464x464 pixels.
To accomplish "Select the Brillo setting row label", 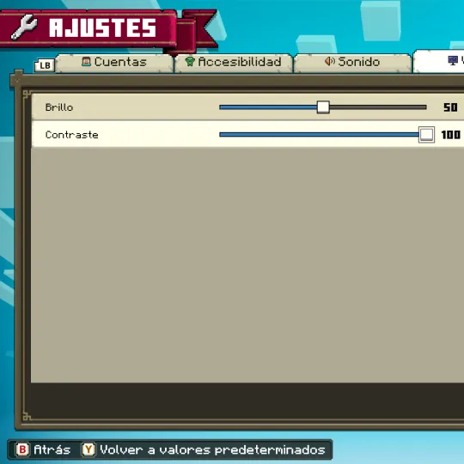I will [x=59, y=107].
